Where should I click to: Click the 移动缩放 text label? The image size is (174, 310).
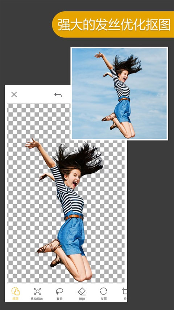click(37, 299)
